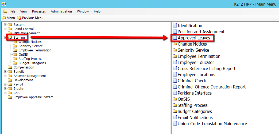Screen dimensions: 279x134
Task: Open Position and Assignment item
Action: 201,32
